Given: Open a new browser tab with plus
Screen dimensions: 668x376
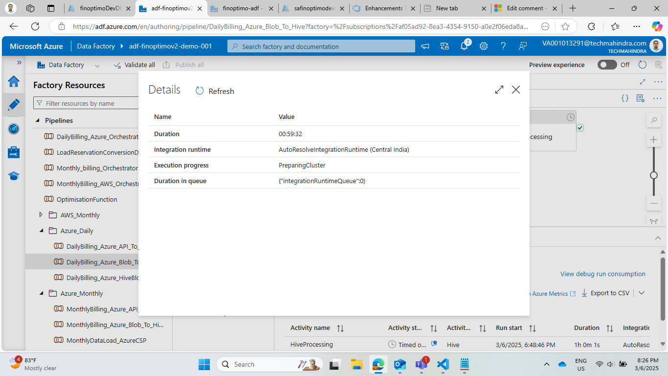Looking at the screenshot, I should pyautogui.click(x=573, y=8).
